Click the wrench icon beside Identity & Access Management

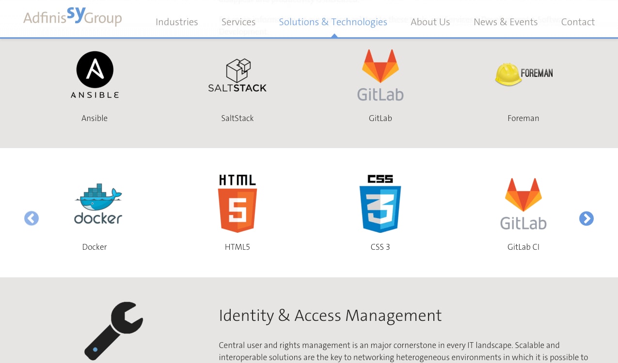tap(114, 331)
